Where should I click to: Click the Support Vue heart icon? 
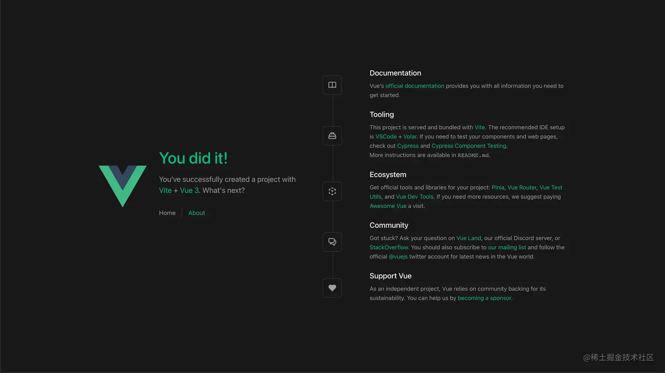pos(332,288)
